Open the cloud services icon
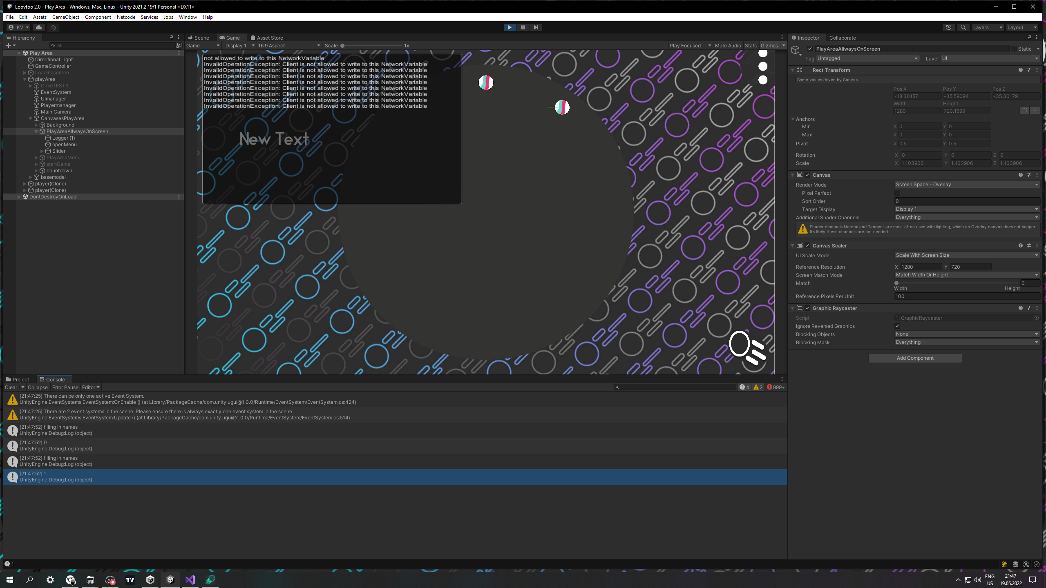Screen dimensions: 1046x588 click(39, 27)
